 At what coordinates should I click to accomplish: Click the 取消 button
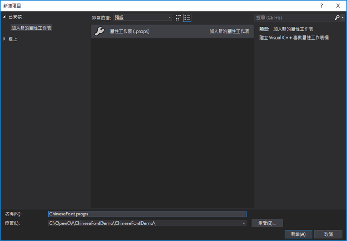coord(329,234)
